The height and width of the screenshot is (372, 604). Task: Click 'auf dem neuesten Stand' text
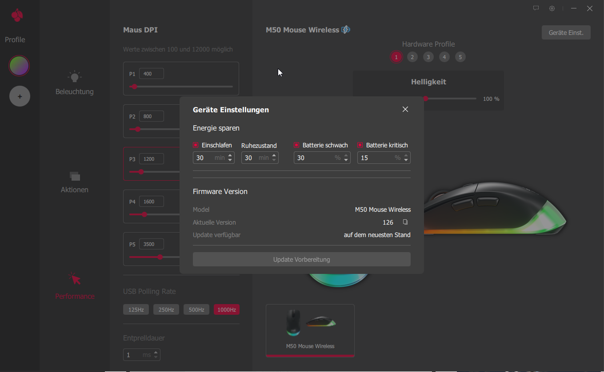(377, 235)
